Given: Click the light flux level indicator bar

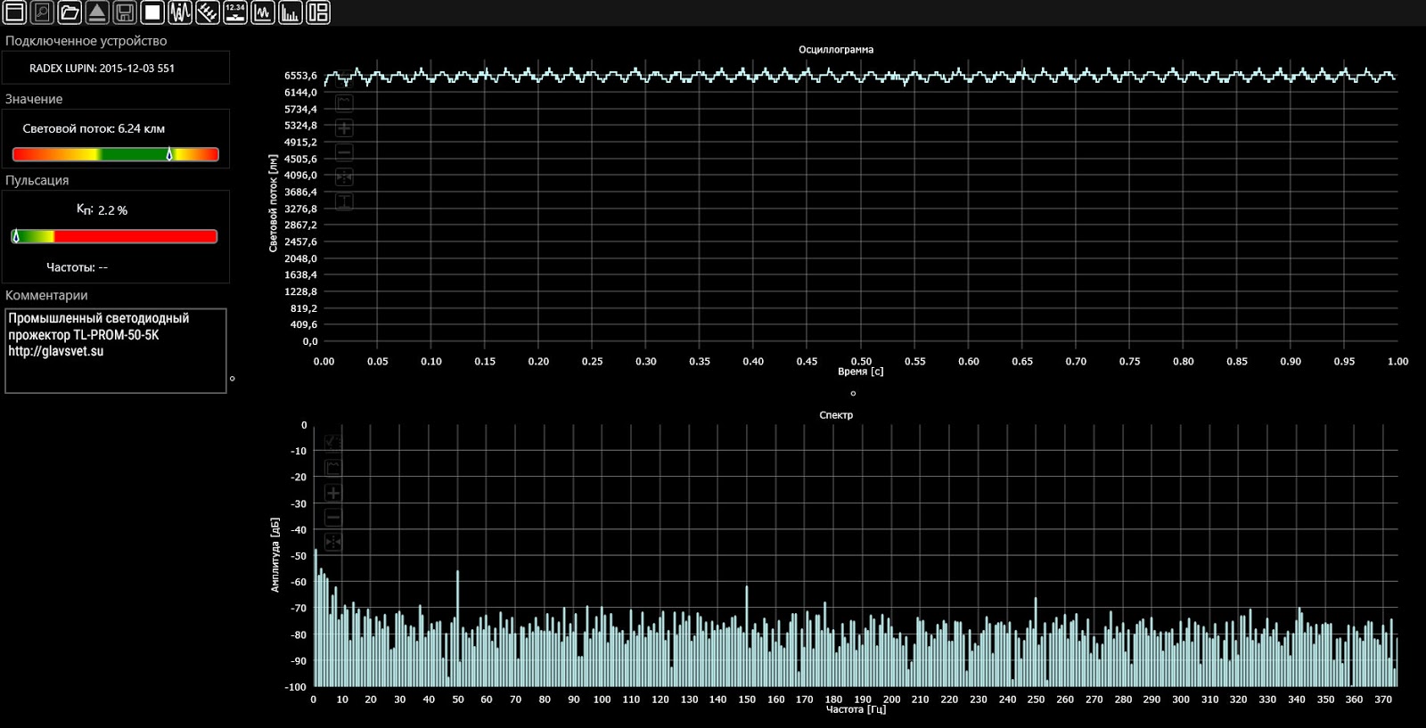Looking at the screenshot, I should (115, 155).
